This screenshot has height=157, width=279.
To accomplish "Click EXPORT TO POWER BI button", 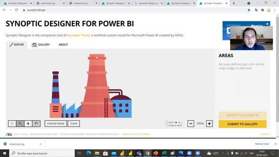I will 242,115.
